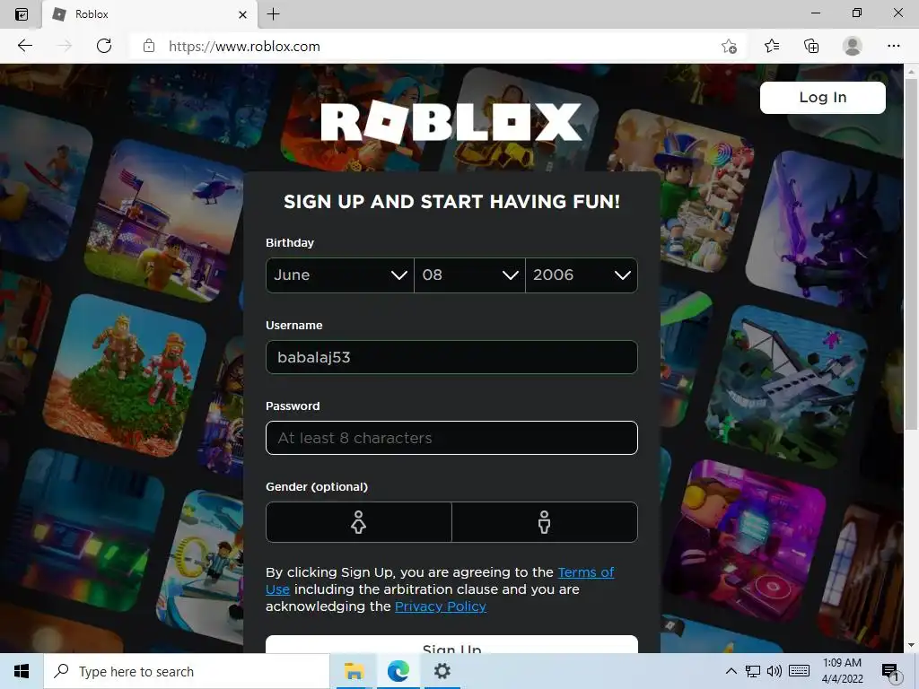Open the Privacy Policy link
Screen dimensions: 919x689
440,606
